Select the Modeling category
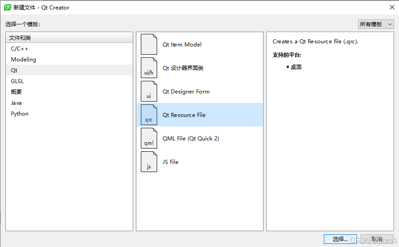 (69, 59)
